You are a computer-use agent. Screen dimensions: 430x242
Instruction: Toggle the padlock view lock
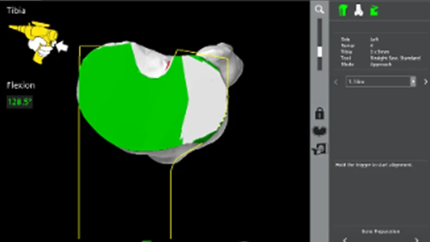pos(319,113)
